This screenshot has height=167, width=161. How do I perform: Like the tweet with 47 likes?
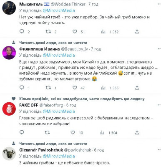pyautogui.click(x=75, y=88)
